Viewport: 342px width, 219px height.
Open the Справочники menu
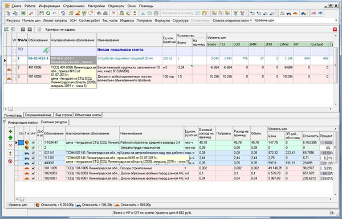pyautogui.click(x=74, y=6)
